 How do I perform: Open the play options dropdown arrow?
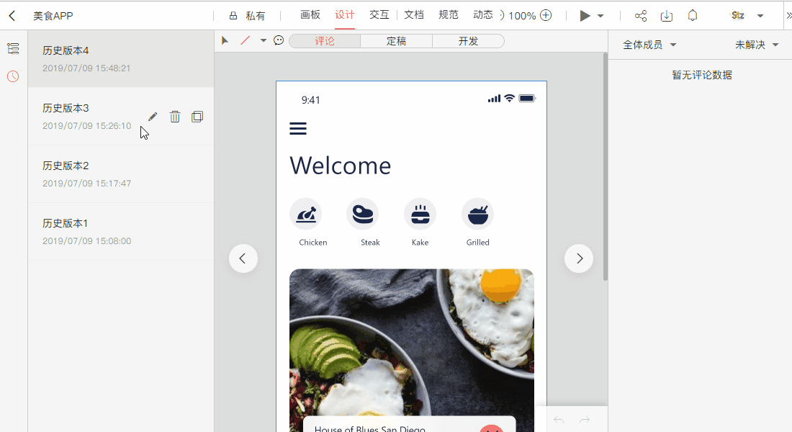600,16
